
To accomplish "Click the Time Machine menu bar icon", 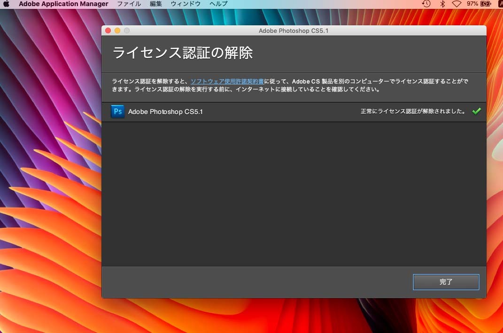I will click(426, 4).
